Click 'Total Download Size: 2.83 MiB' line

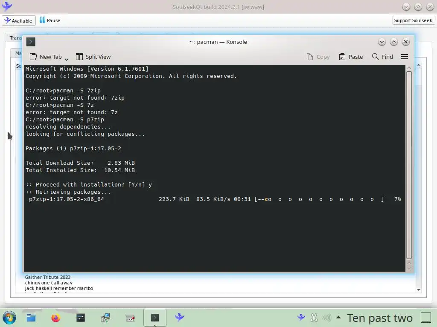tap(80, 163)
